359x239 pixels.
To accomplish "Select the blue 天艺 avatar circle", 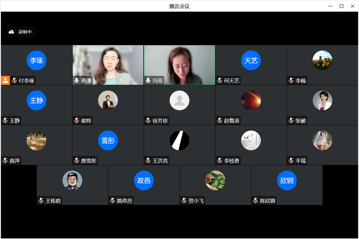I will tap(251, 60).
